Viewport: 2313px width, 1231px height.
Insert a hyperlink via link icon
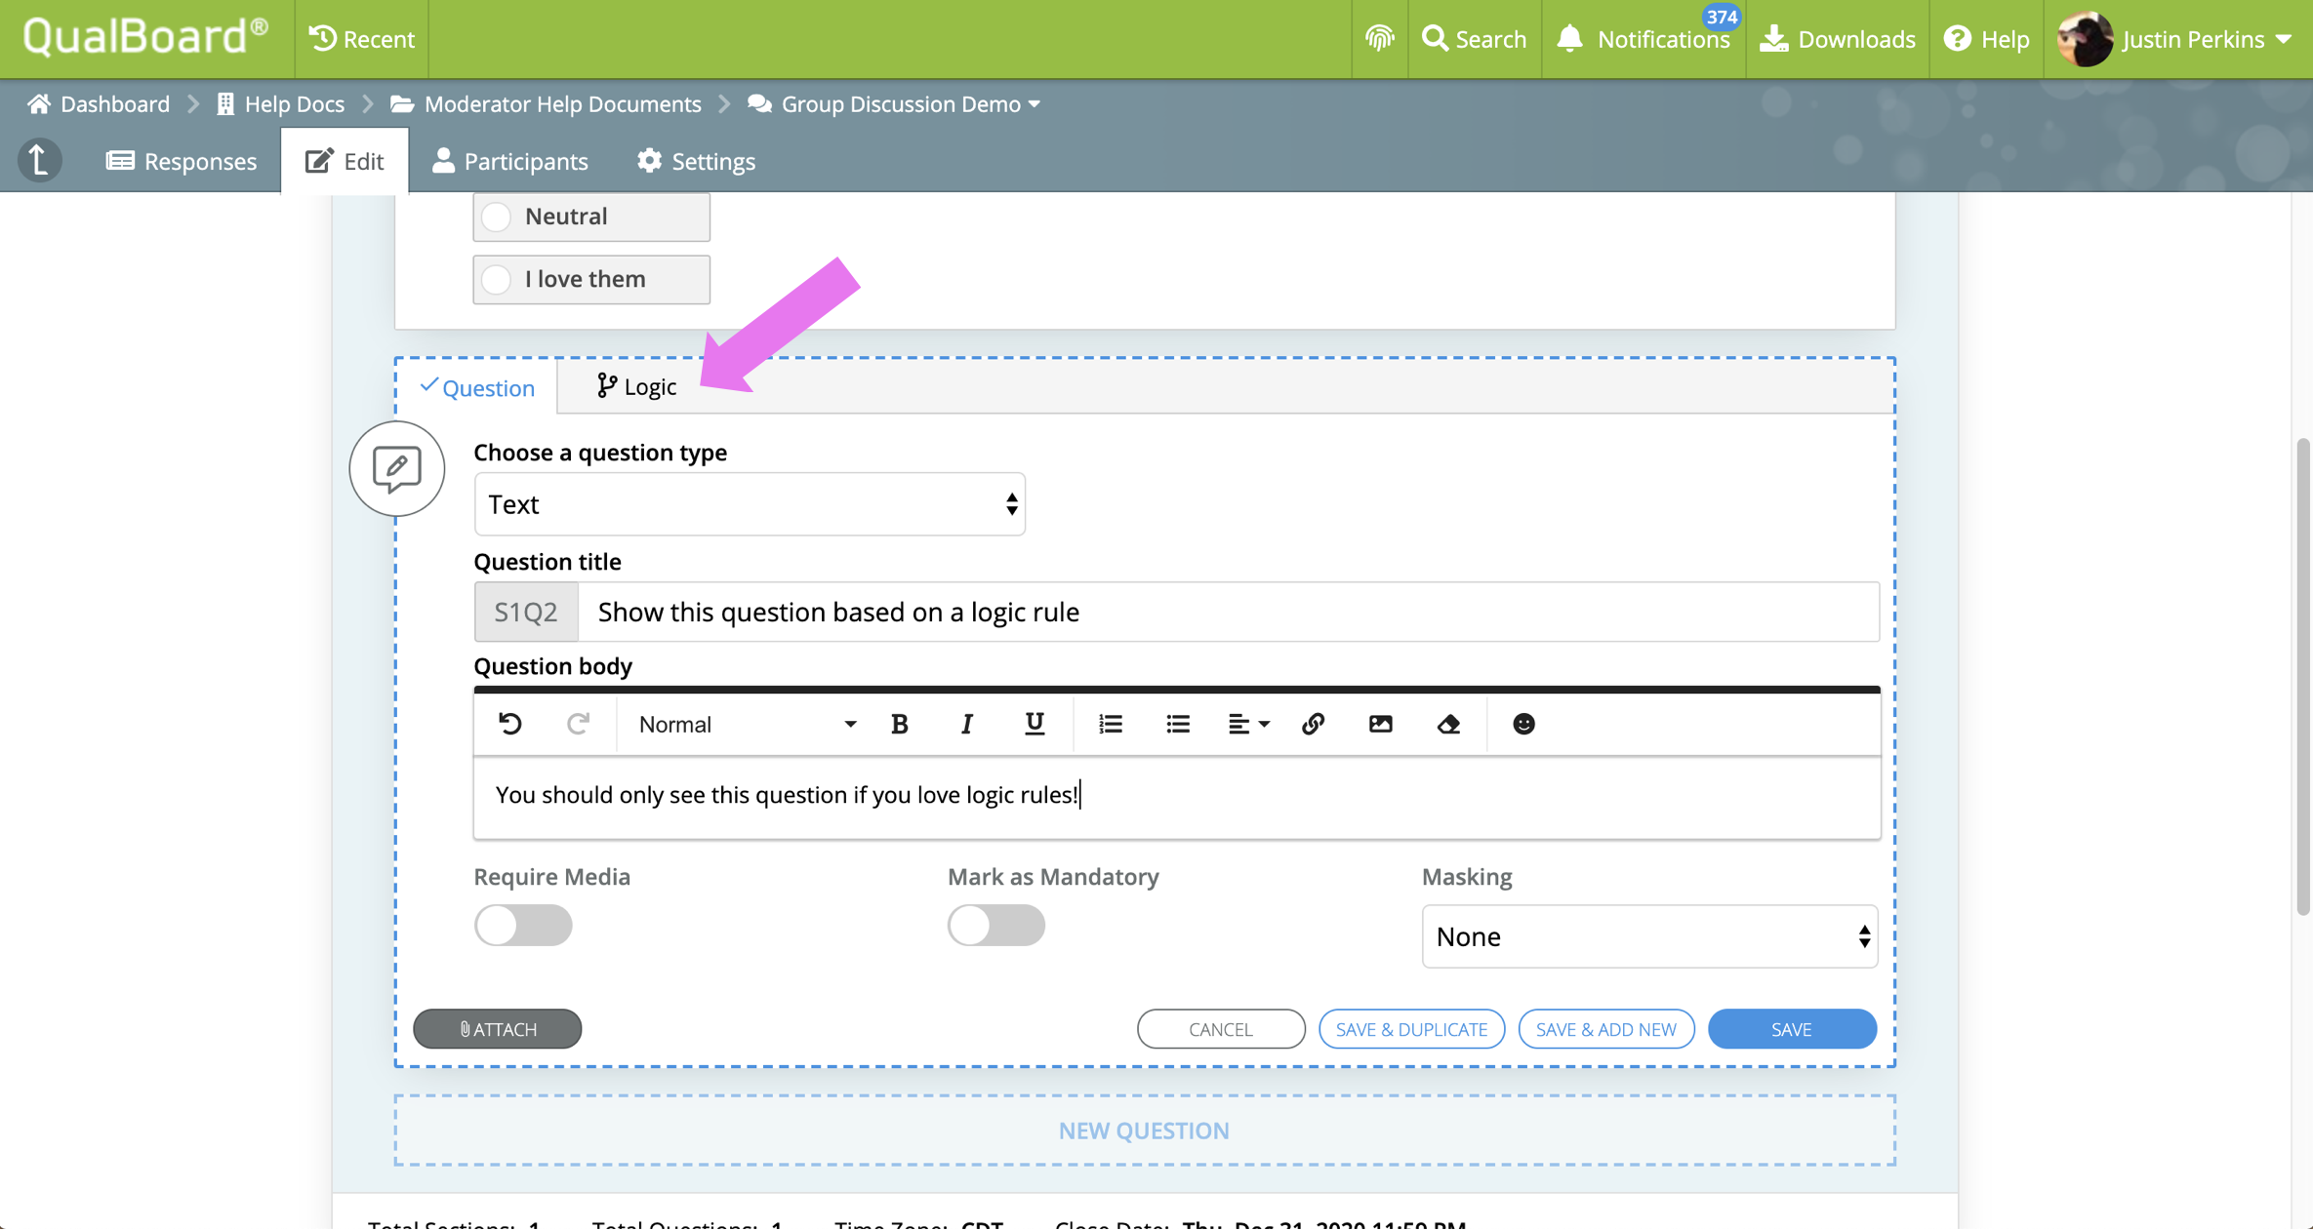click(x=1313, y=724)
